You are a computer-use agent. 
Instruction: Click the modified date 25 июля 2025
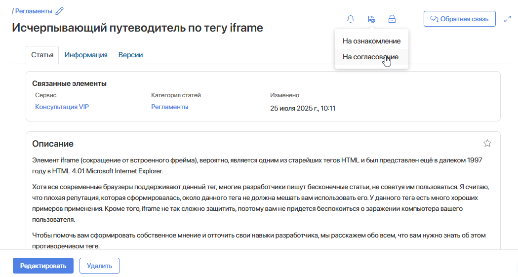[x=303, y=108]
